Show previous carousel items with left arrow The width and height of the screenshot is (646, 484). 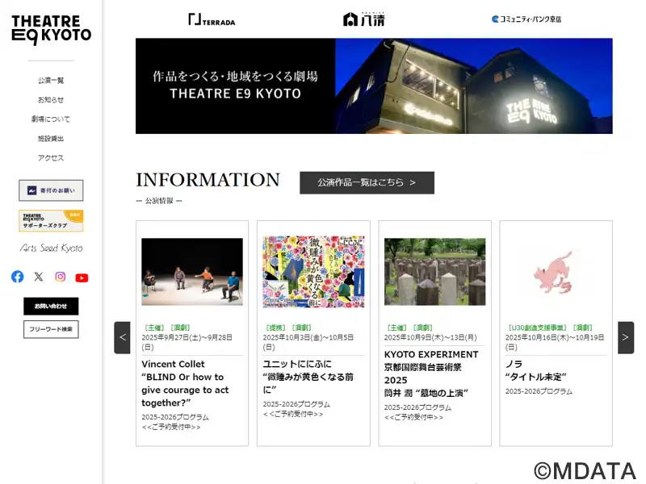[x=123, y=337]
